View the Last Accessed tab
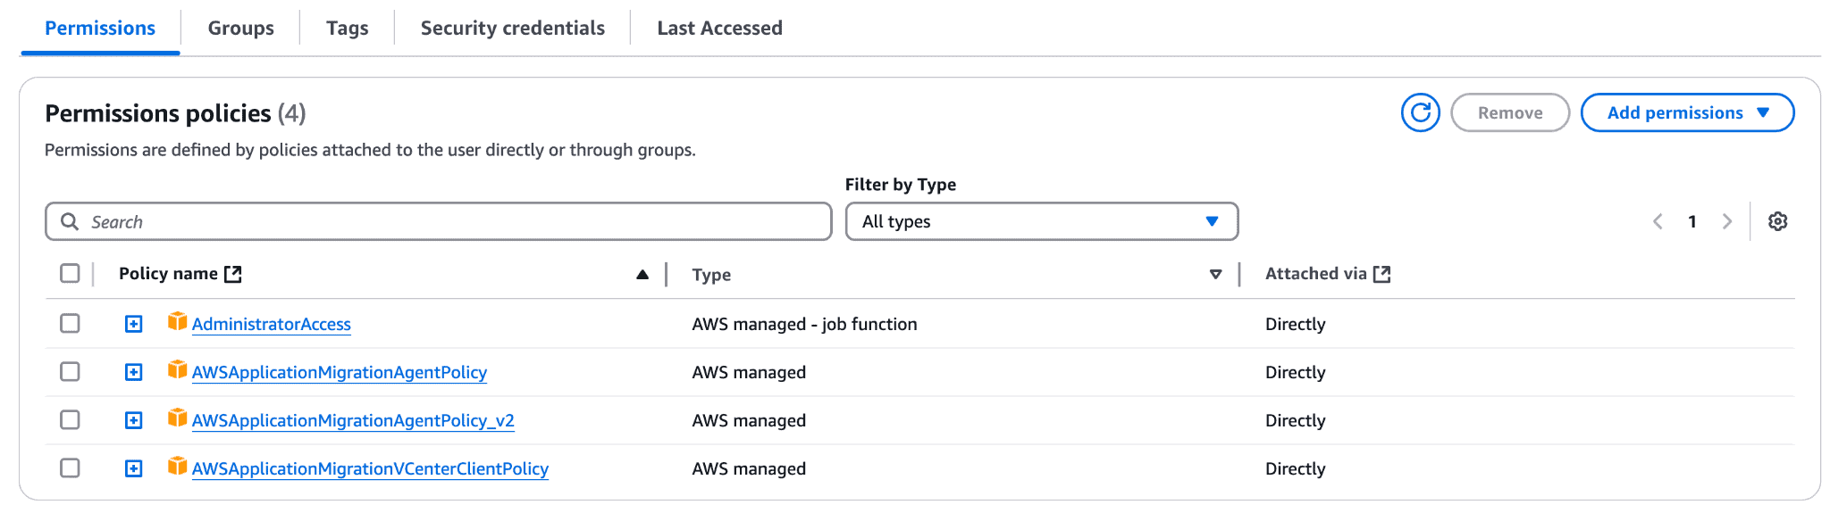1830x513 pixels. (x=720, y=29)
